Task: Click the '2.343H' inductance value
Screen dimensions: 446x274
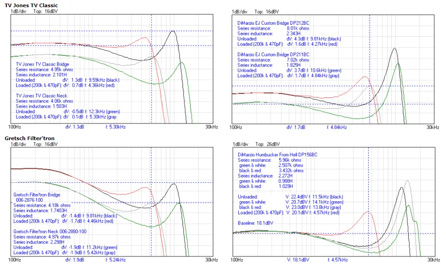Action: (294, 34)
